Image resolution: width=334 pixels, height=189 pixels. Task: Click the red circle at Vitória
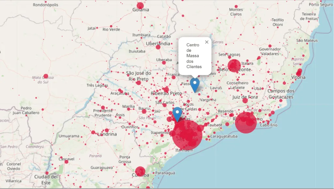(299, 73)
